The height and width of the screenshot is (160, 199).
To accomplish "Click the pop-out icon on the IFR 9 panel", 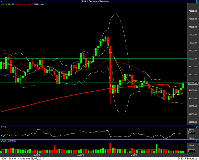I will pyautogui.click(x=197, y=127).
